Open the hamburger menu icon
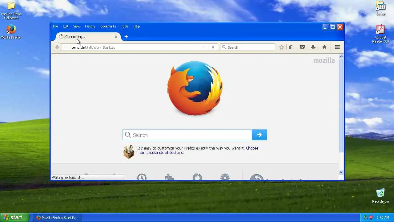Image resolution: width=394 pixels, height=222 pixels. pyautogui.click(x=337, y=47)
